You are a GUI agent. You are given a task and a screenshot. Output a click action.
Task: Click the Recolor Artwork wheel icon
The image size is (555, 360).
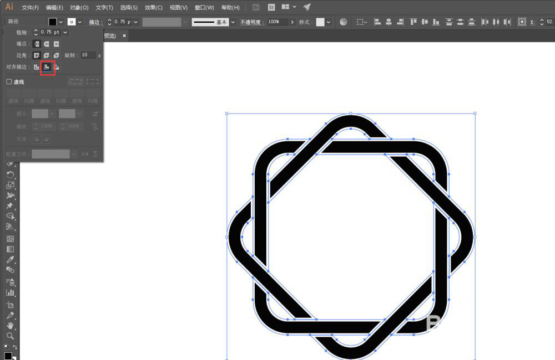coord(344,22)
